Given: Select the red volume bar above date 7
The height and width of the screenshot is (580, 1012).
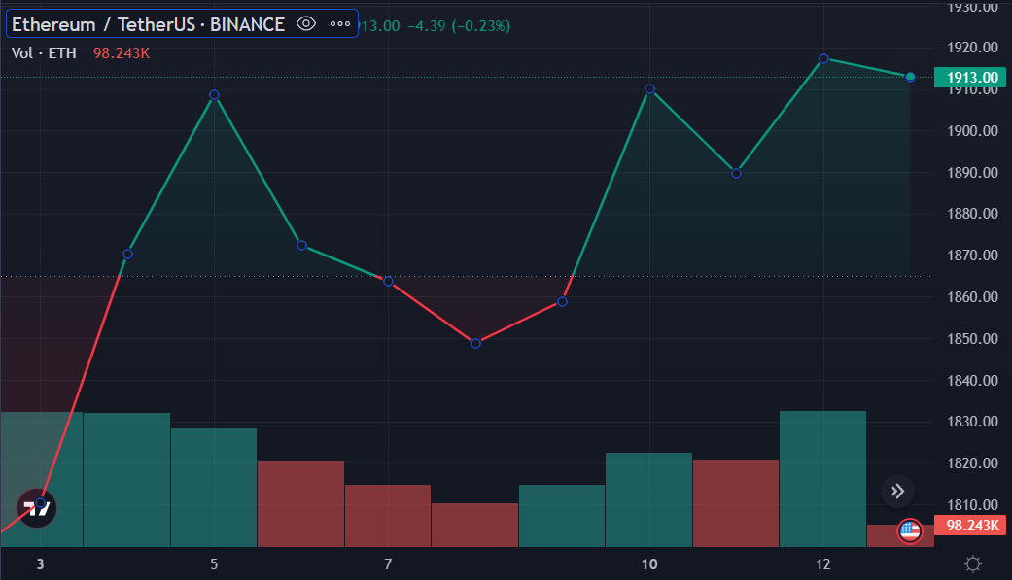Looking at the screenshot, I should tap(388, 515).
